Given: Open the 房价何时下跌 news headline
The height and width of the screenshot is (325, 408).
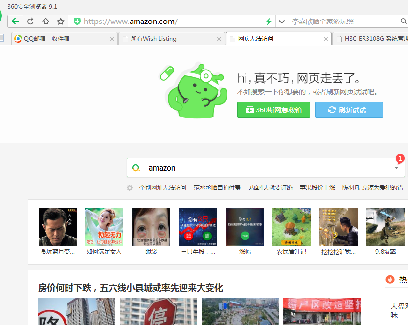Looking at the screenshot, I should click(x=131, y=288).
